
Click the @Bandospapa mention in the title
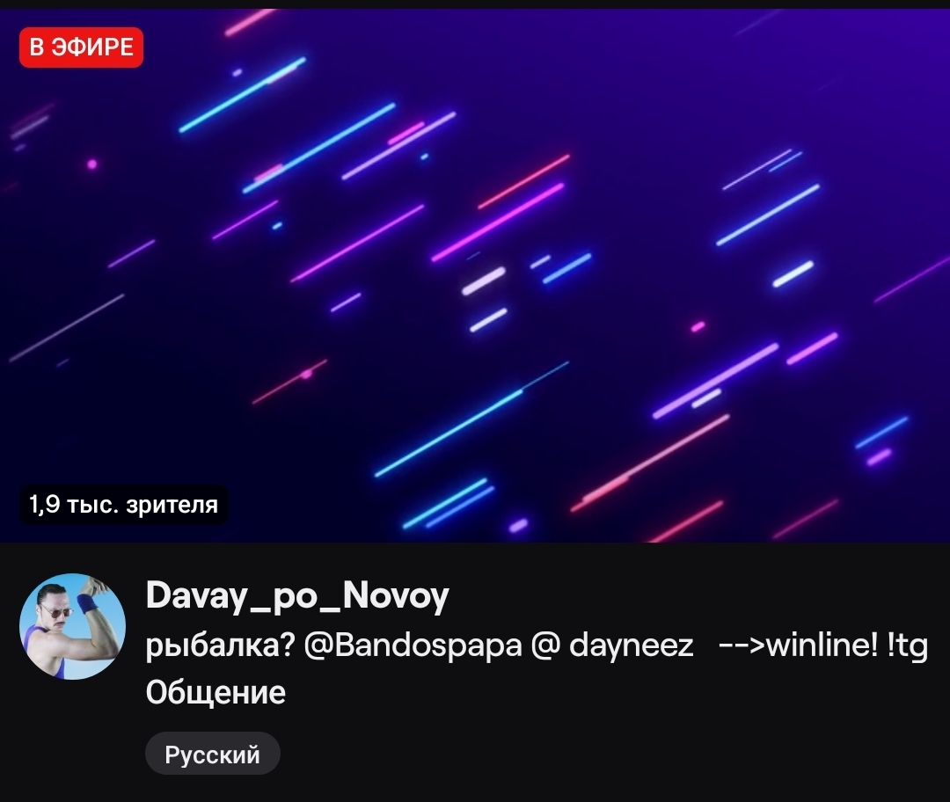tap(412, 645)
